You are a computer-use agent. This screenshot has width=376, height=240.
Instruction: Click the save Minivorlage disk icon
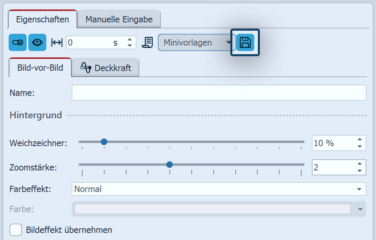[245, 42]
